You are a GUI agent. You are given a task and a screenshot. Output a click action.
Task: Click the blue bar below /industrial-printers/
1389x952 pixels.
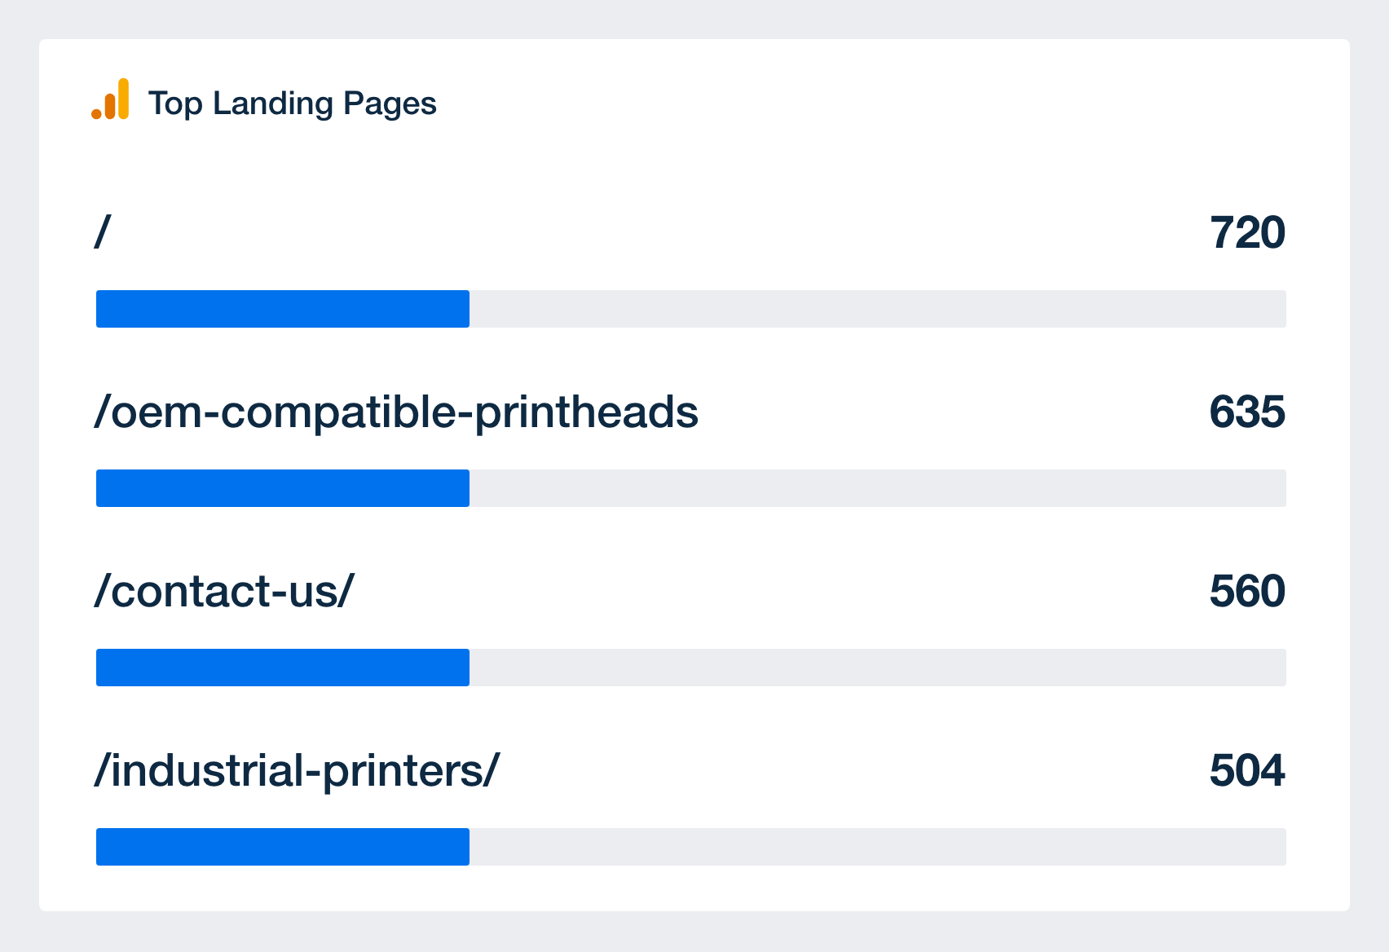(283, 847)
